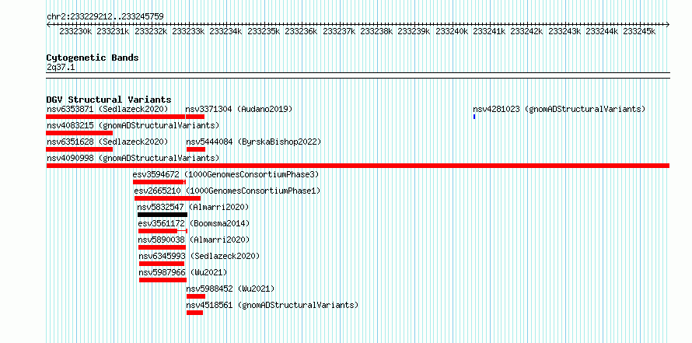
Task: Open nsv5444084 ByrskaBishop2022 label
Action: 253,142
